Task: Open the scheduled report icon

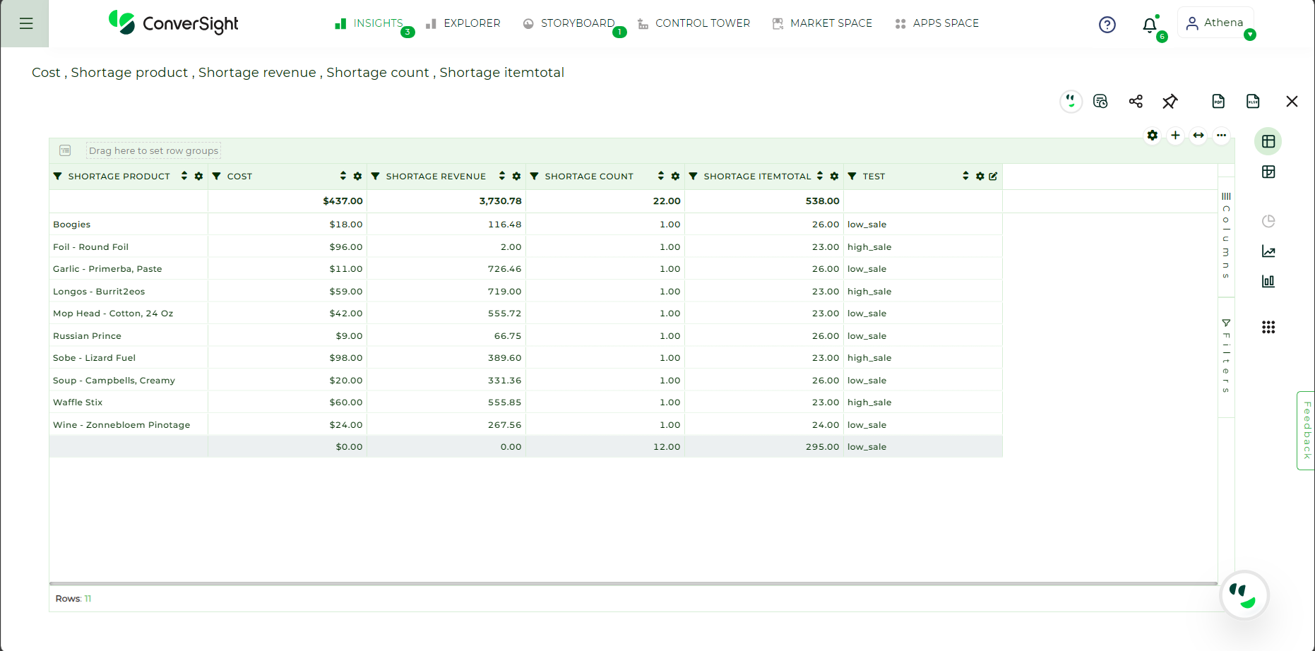Action: coord(1100,102)
